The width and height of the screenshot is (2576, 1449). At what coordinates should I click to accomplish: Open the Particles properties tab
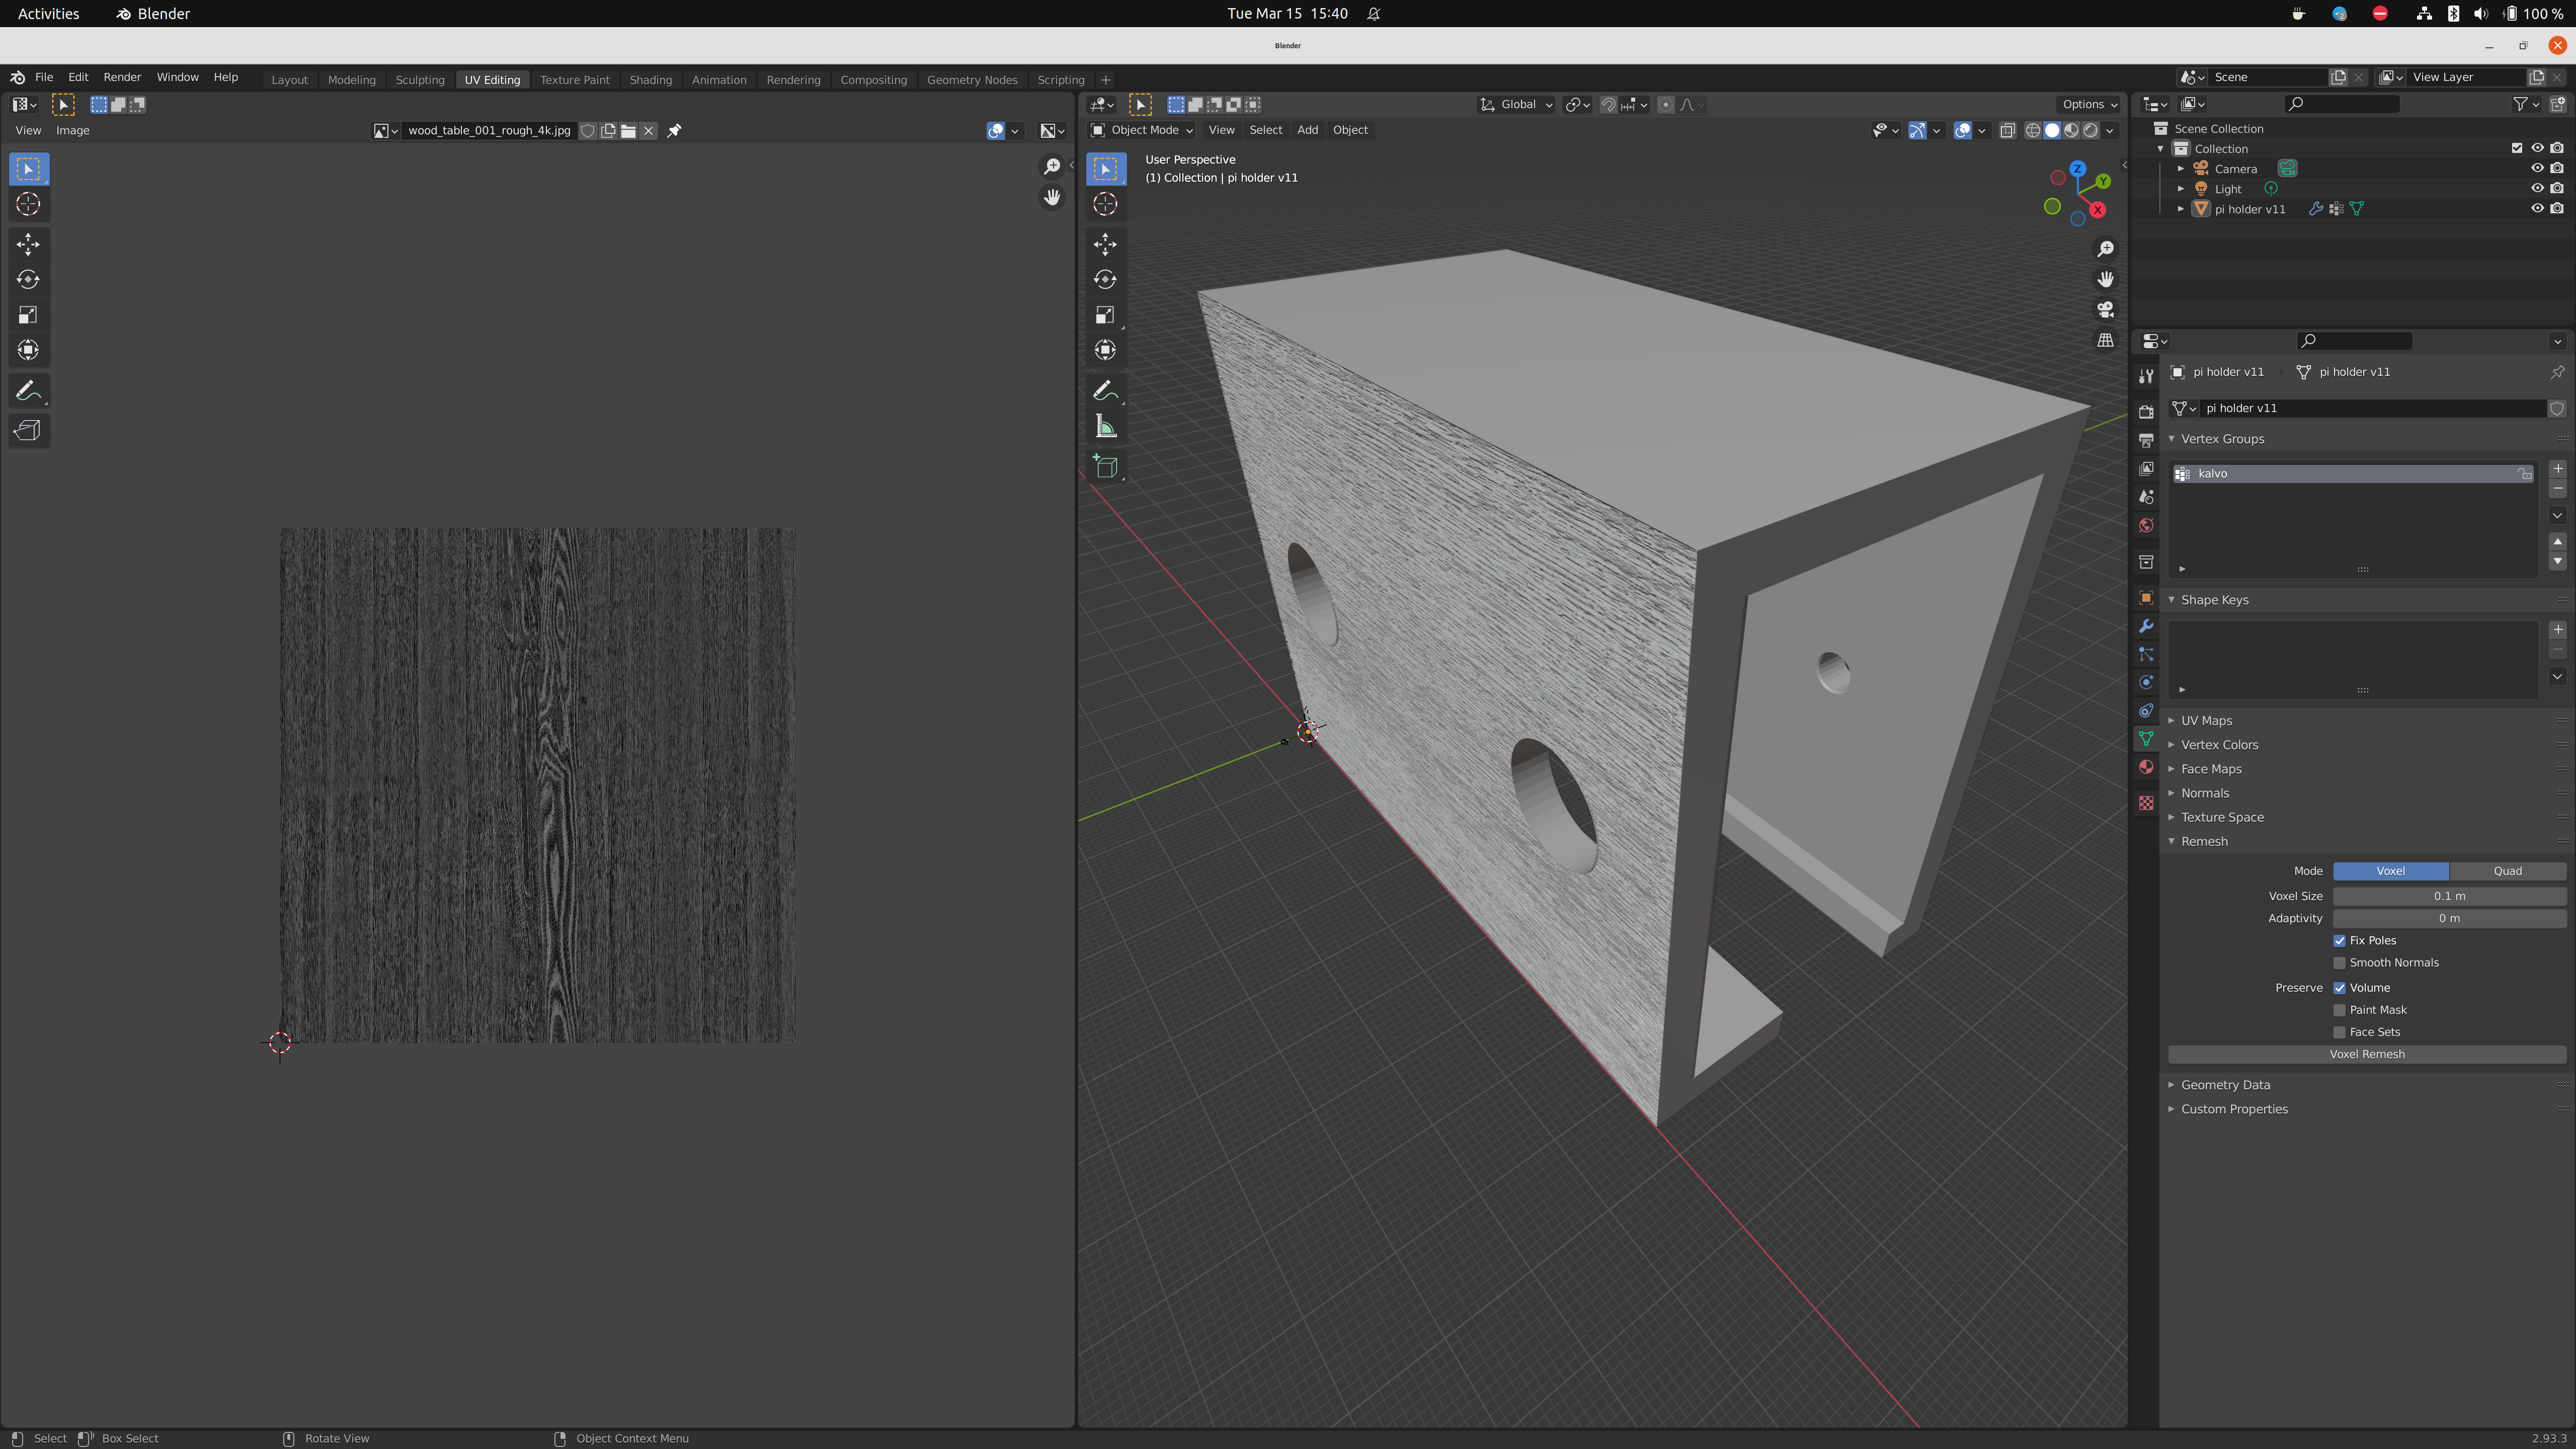2145,654
